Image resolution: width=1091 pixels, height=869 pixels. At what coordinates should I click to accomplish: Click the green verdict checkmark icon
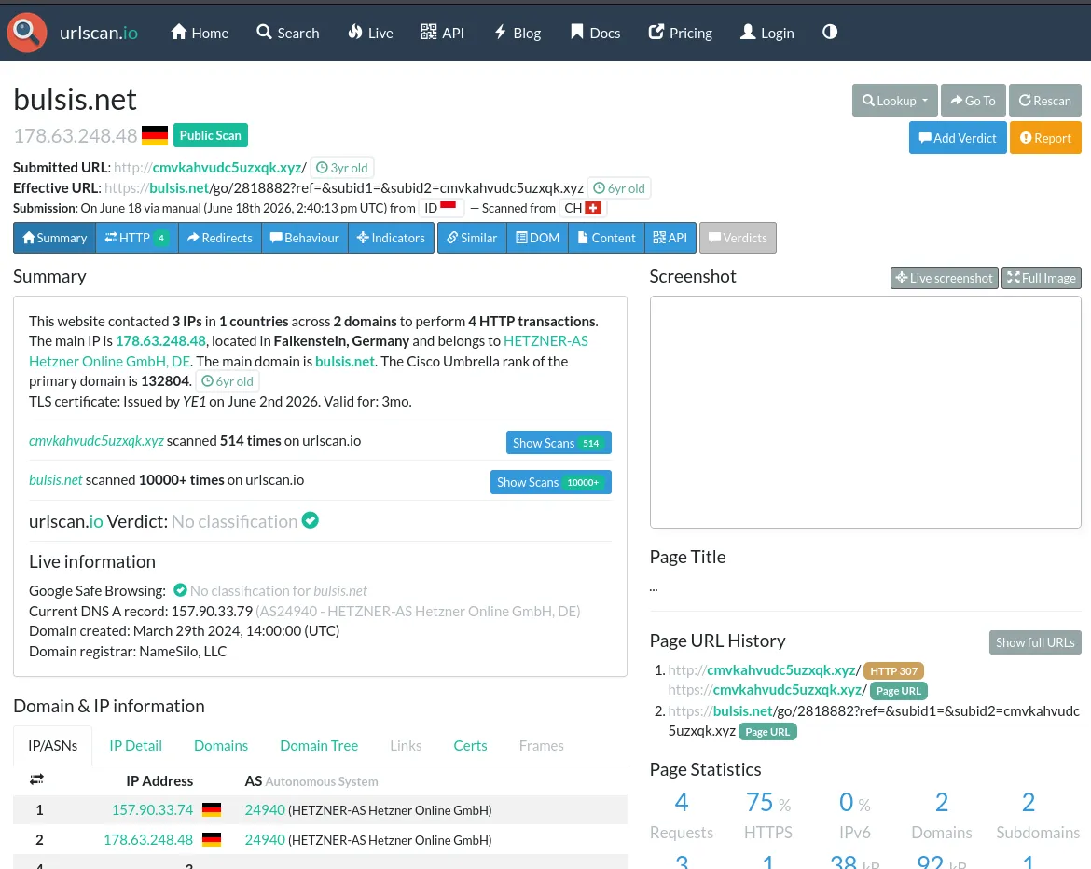tap(311, 520)
